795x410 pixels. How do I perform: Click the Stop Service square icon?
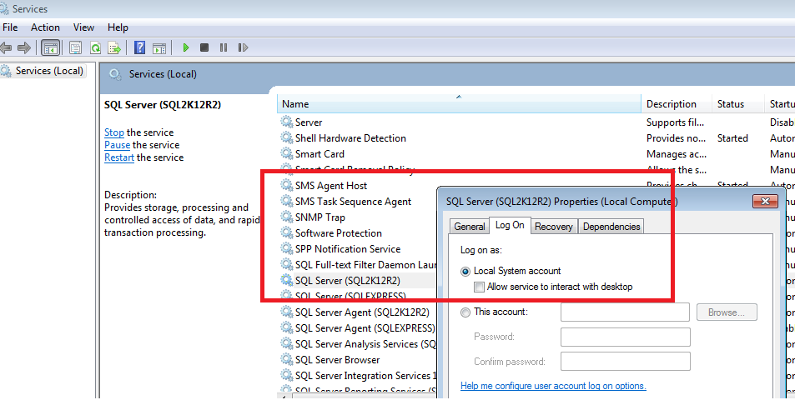tap(204, 47)
